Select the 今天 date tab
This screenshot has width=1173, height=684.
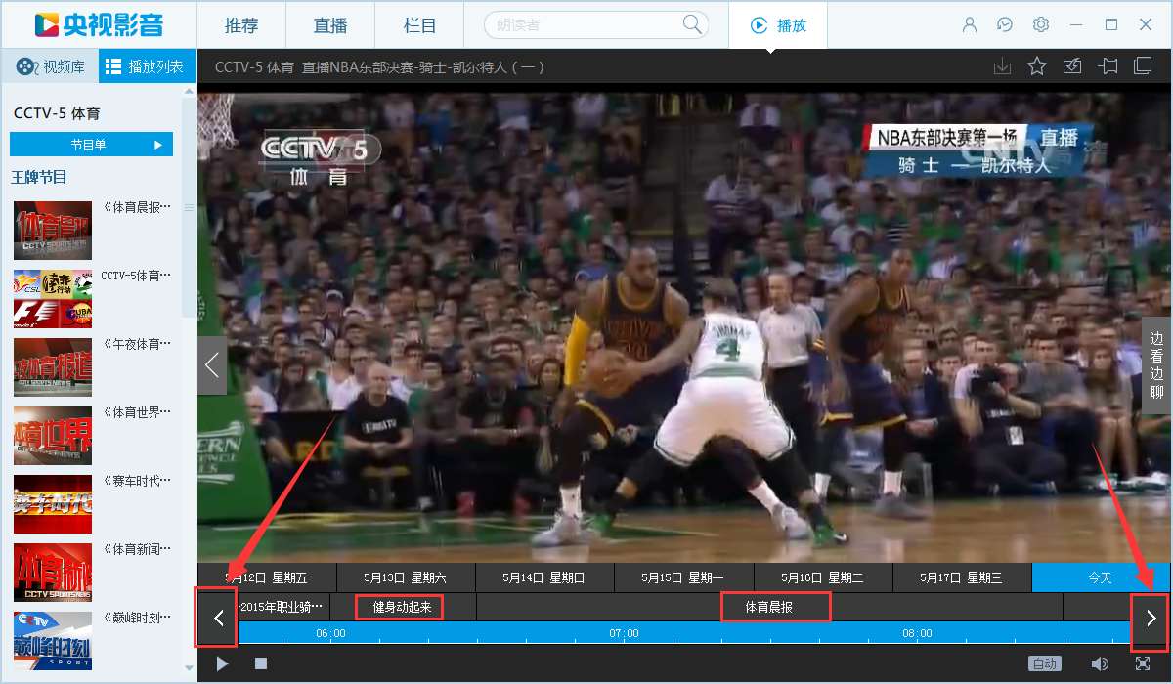click(1101, 577)
